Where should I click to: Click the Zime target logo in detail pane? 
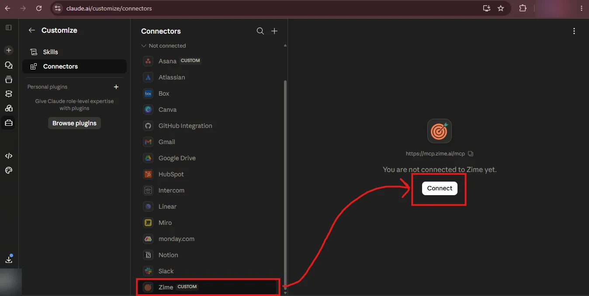point(440,131)
